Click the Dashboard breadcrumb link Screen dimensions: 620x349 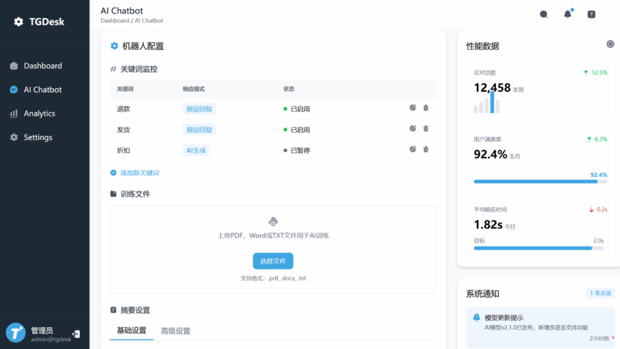click(x=114, y=21)
